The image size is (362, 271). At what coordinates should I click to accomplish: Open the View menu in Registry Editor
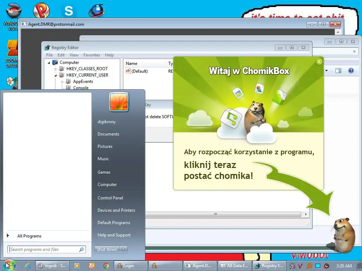point(74,55)
